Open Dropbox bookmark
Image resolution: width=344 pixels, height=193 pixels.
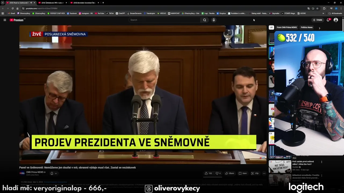pos(221,13)
